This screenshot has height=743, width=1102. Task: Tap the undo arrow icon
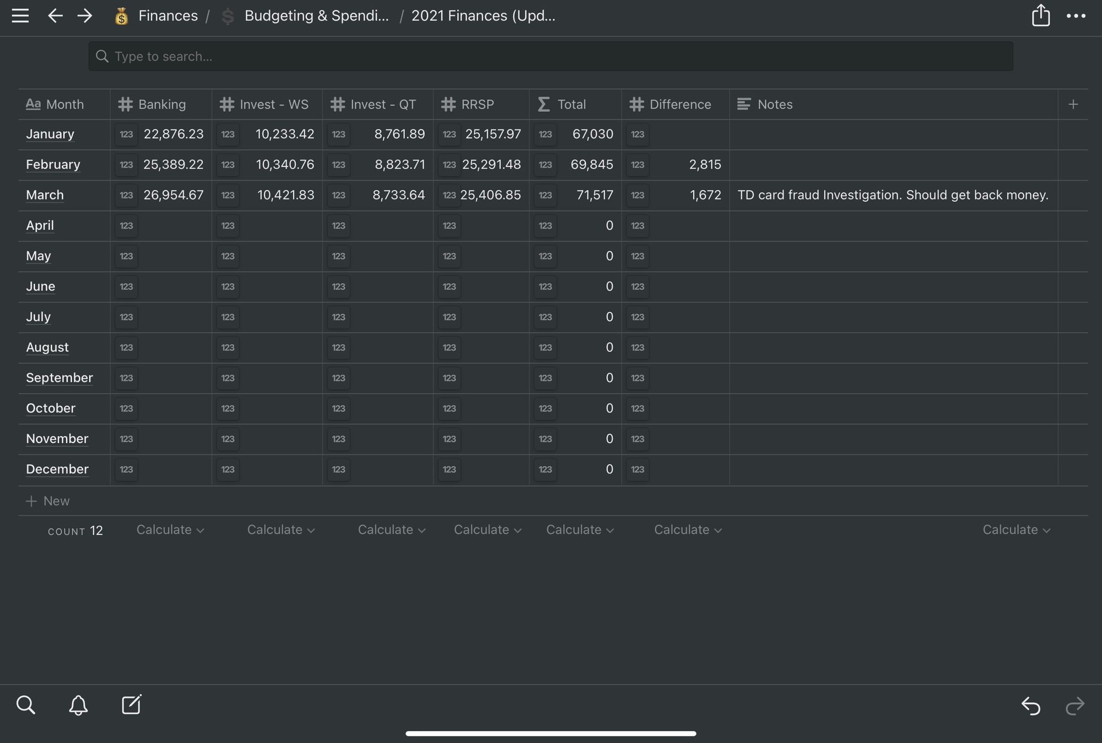(x=1030, y=706)
